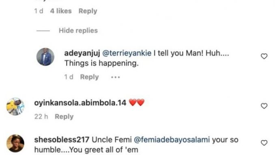Open the @terrieyankie mention

click(x=127, y=53)
